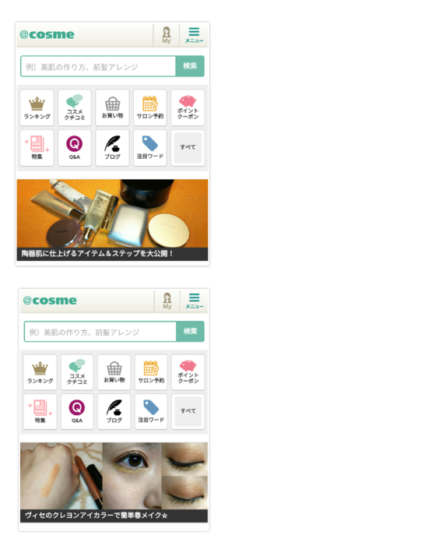This screenshot has height=549, width=428.
Task: Open 特集 magazine icon in top screen
Action: pos(37,148)
